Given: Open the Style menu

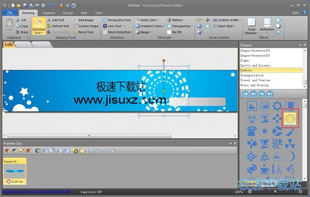Looking at the screenshot, I should 296,12.
